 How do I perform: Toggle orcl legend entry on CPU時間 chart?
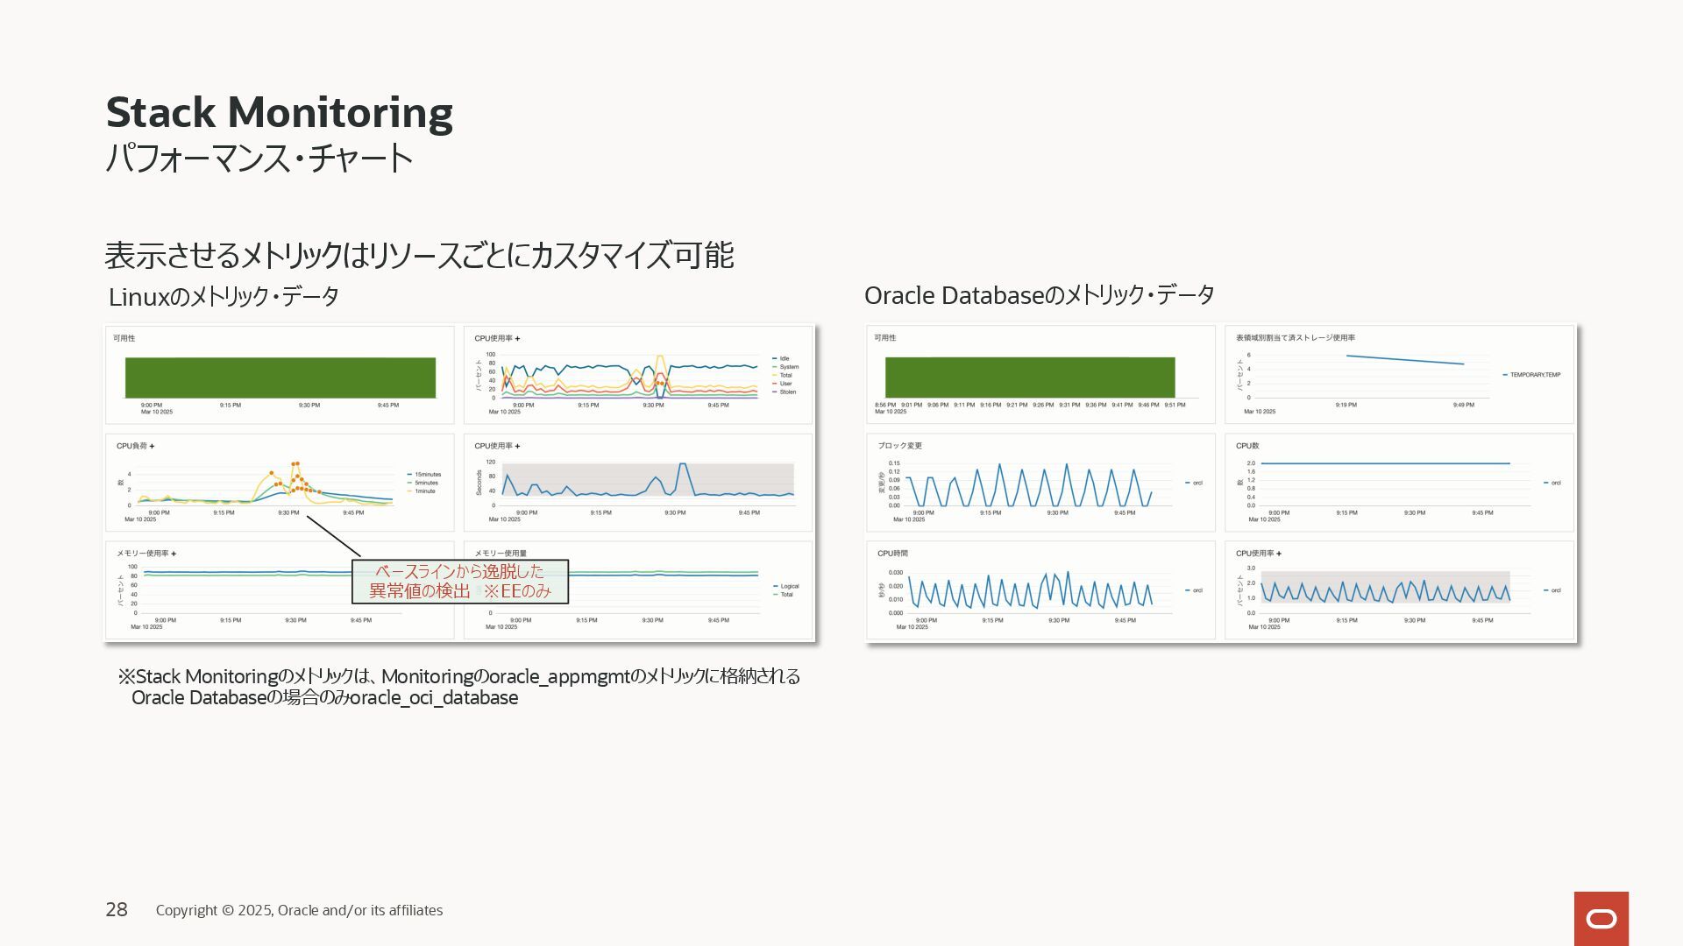(x=1194, y=590)
